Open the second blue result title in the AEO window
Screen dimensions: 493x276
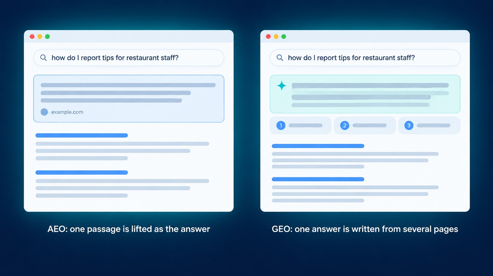point(81,172)
